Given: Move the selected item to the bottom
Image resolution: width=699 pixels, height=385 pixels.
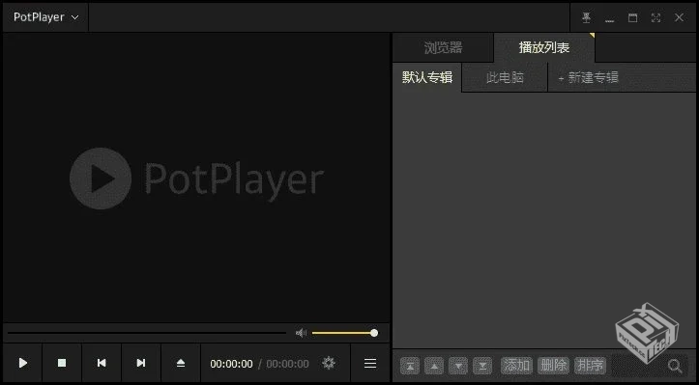Looking at the screenshot, I should [481, 366].
